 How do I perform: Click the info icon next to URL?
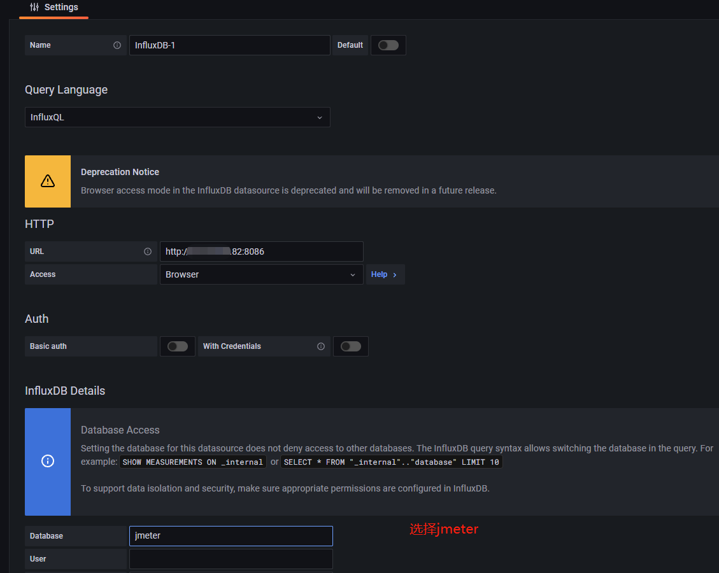[148, 251]
